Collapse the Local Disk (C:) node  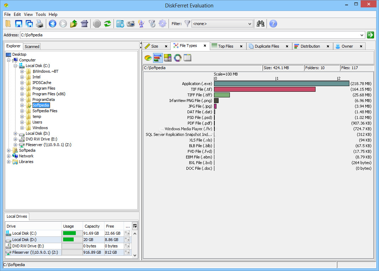pyautogui.click(x=16, y=66)
